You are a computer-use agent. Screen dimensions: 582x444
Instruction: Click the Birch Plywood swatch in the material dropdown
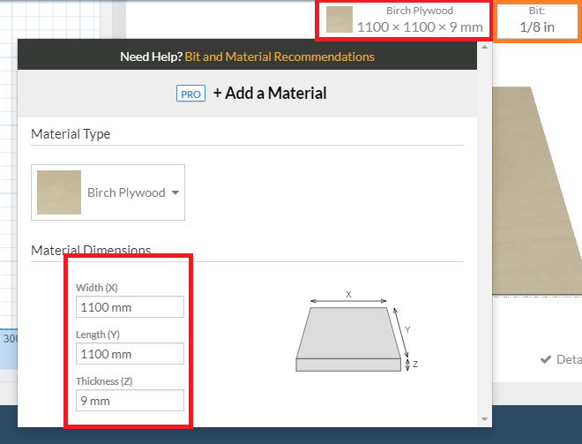coord(59,192)
